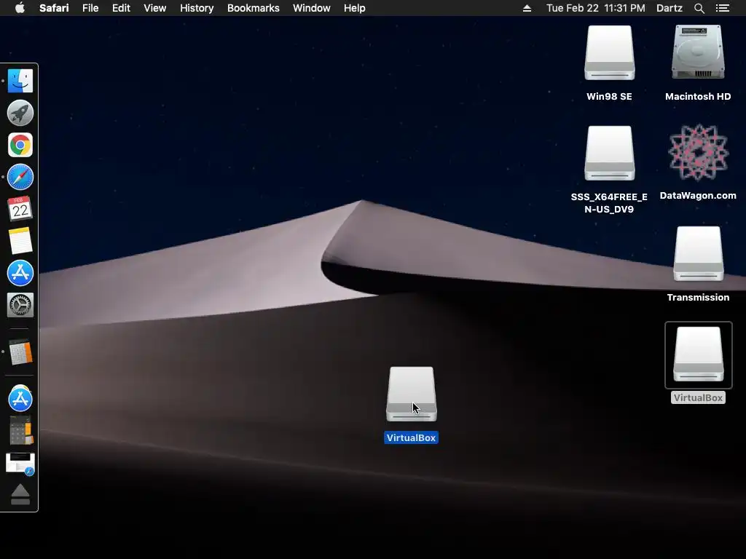The height and width of the screenshot is (559, 746).
Task: Click the 'Win98 SE' label text
Action: coord(610,97)
